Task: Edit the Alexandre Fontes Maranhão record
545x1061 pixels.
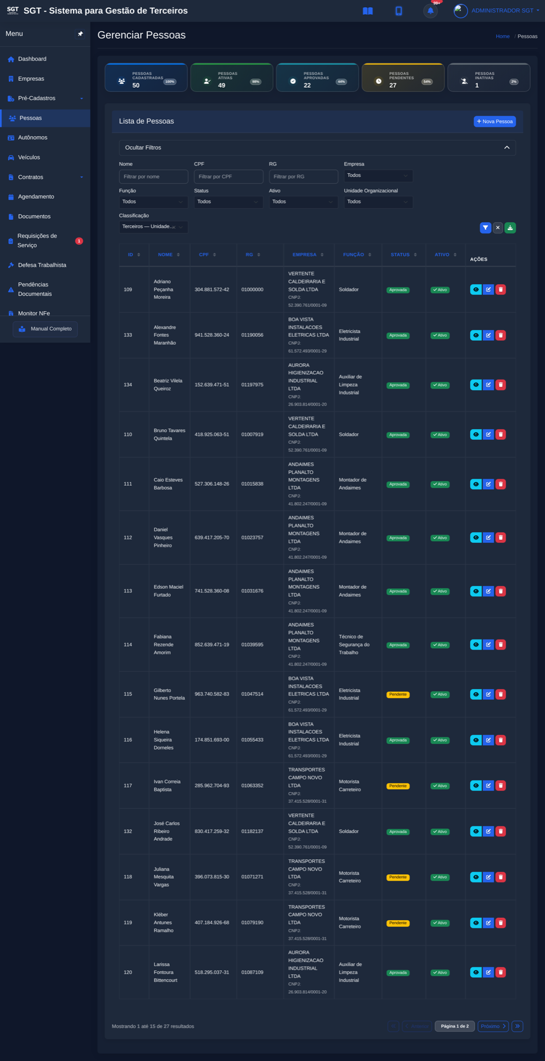Action: click(488, 335)
